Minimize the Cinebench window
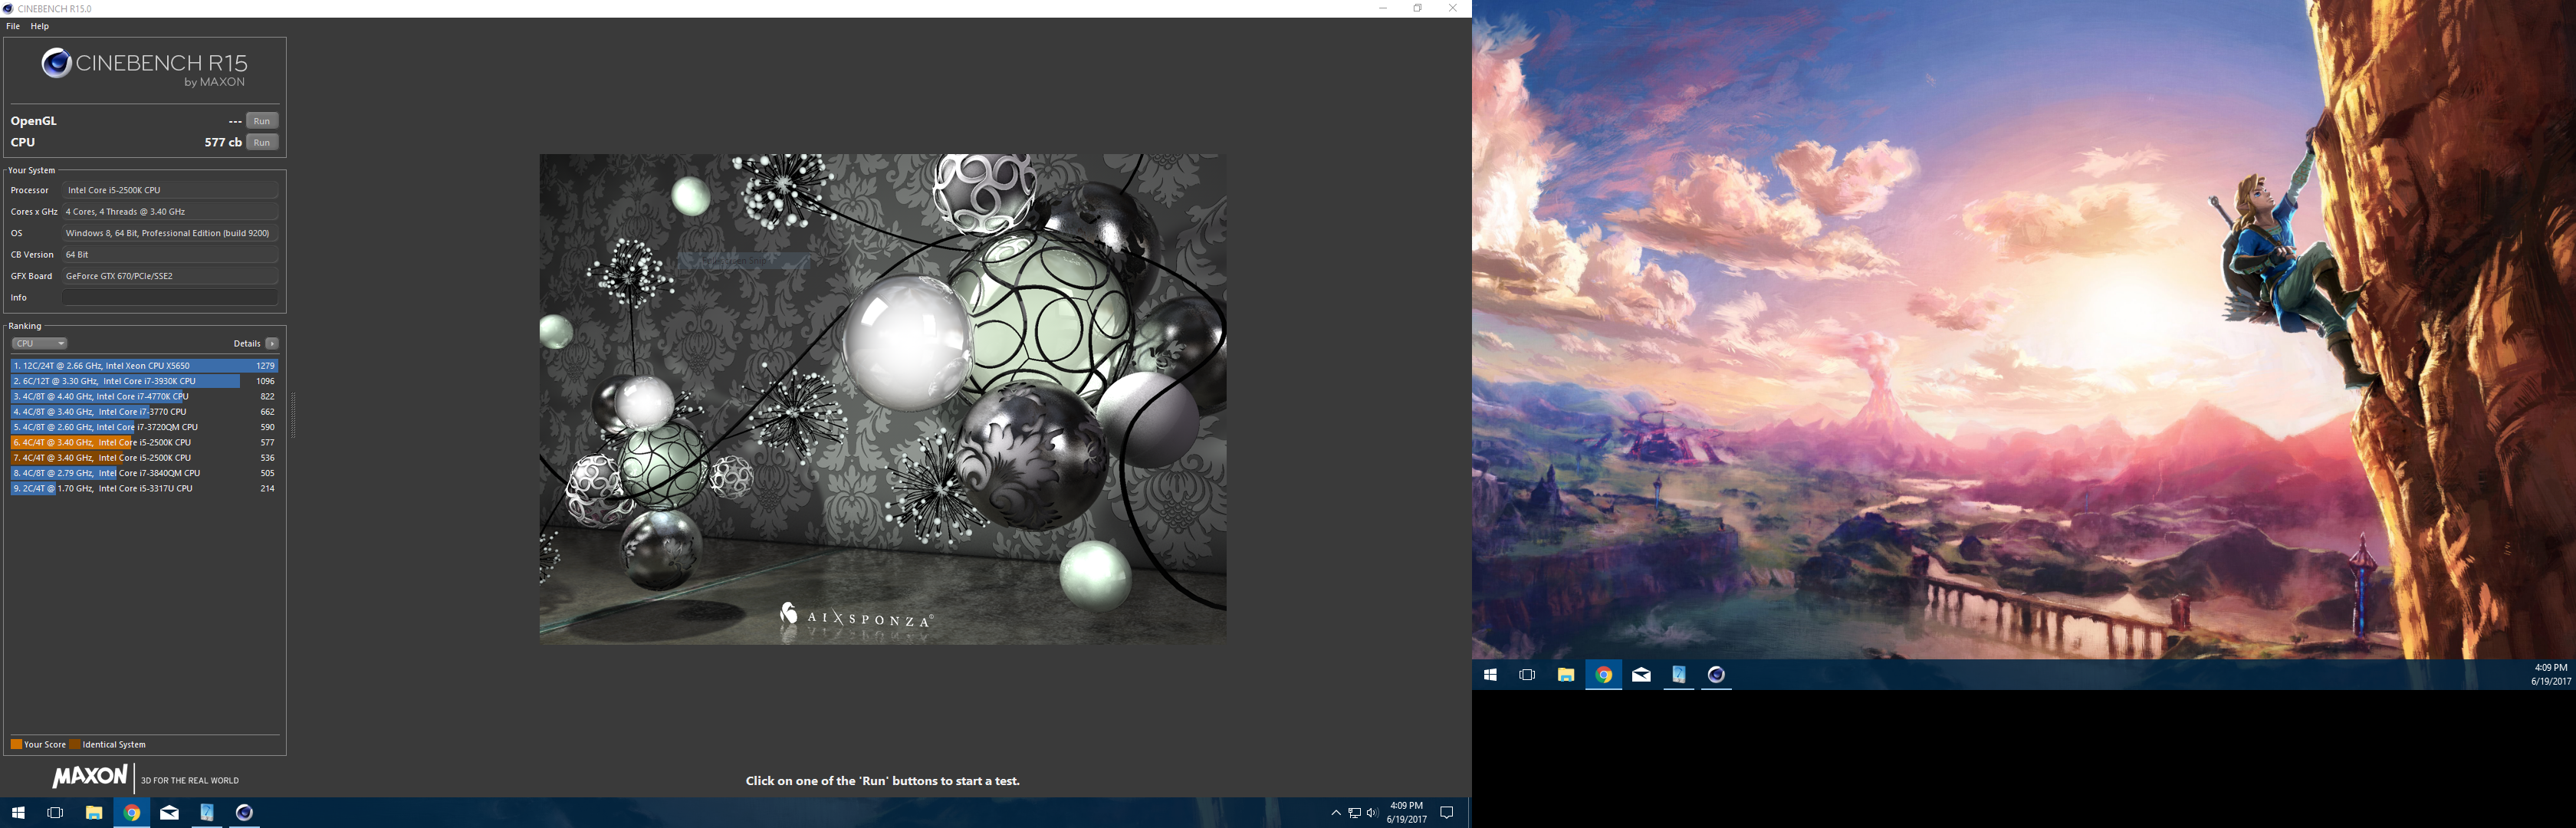This screenshot has height=828, width=2576. 1383,8
